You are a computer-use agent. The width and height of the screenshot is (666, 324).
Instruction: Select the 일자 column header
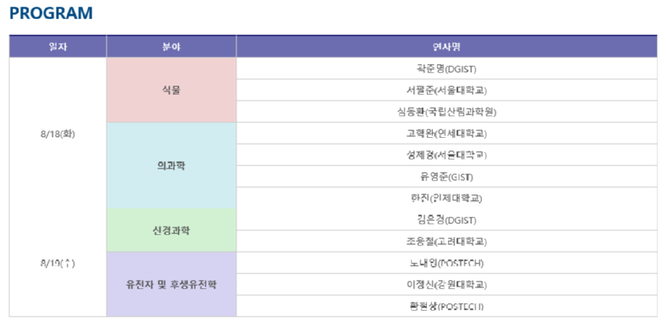click(57, 47)
